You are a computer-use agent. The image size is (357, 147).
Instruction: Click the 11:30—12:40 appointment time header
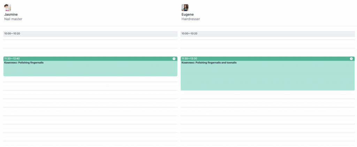(x=12, y=59)
